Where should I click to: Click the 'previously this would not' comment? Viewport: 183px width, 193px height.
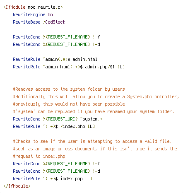pyautogui.click(x=70, y=104)
